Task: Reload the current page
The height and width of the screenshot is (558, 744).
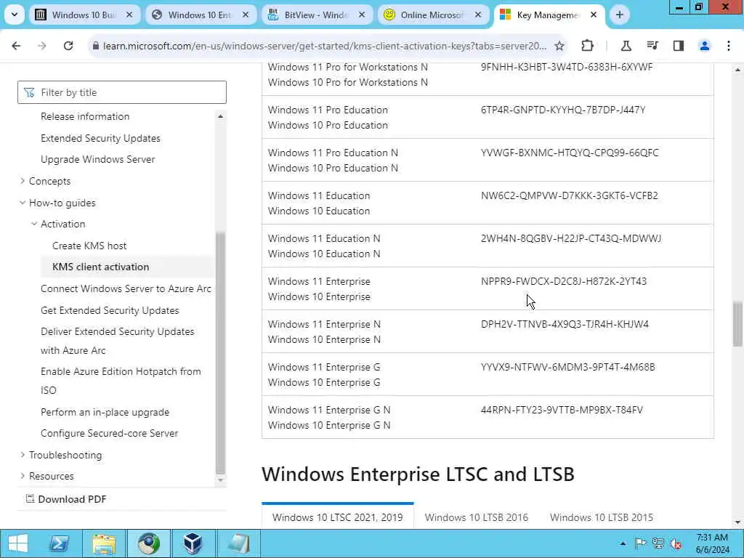Action: 68,46
